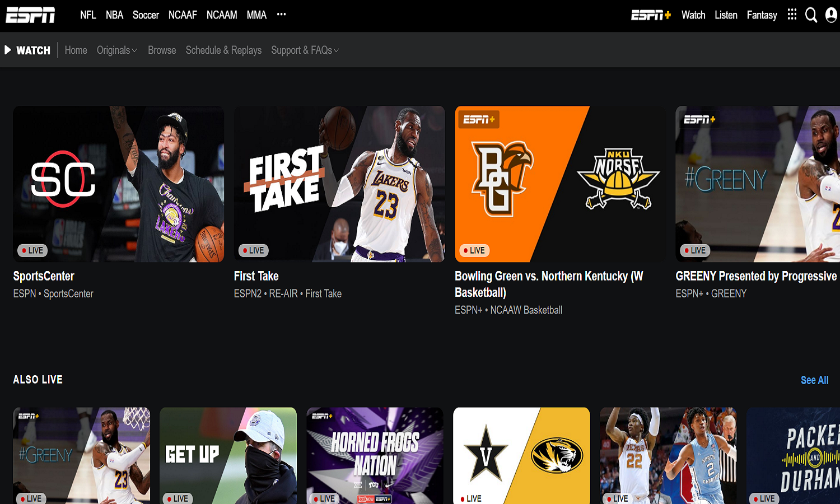
Task: Open the apps grid icon near search
Action: [x=792, y=15]
